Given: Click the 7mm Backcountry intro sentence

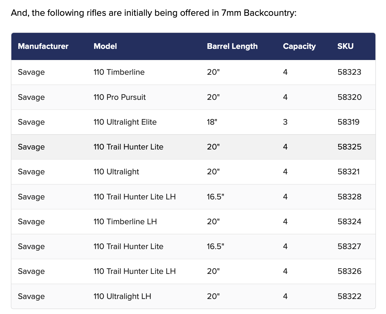Looking at the screenshot, I should (153, 13).
